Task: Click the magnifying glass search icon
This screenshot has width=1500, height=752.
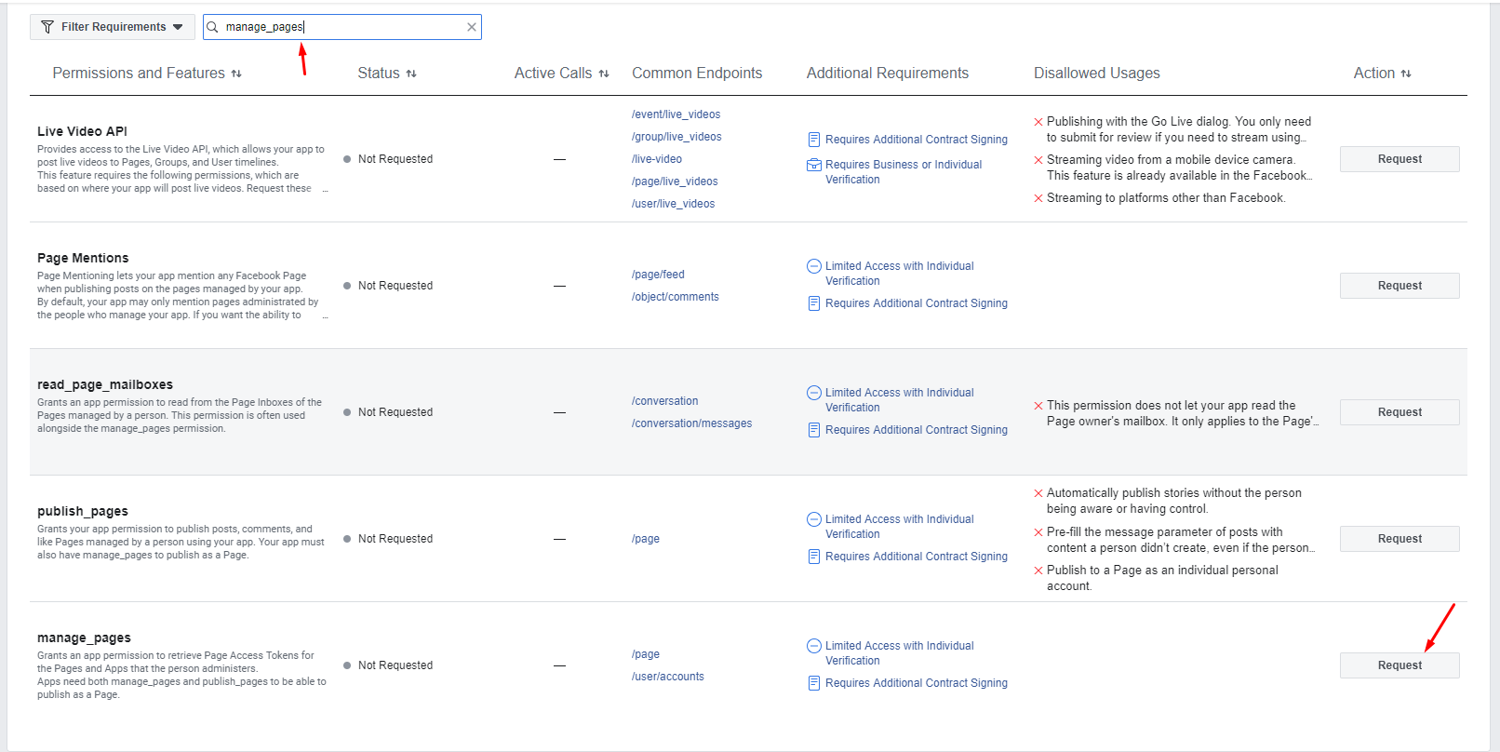Action: click(212, 27)
